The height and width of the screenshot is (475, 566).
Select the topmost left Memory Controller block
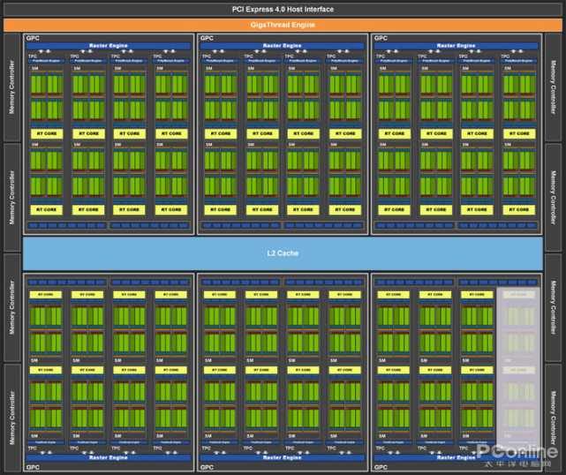coord(11,87)
